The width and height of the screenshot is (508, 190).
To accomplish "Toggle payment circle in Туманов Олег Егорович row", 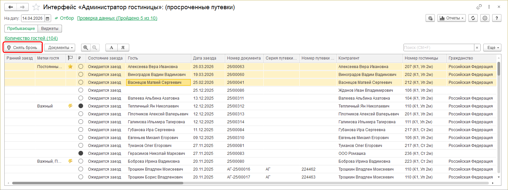I will coord(81,146).
